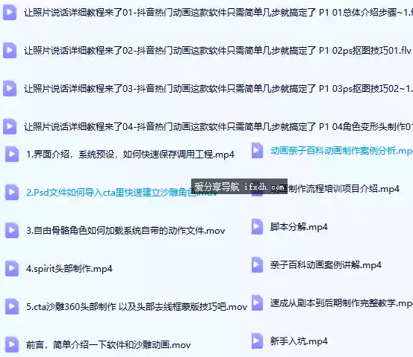Open 5.cta沙雕360头部制作 以及头部去线框蒙版技巧吧.mov
This screenshot has height=357, width=413.
pyautogui.click(x=137, y=307)
